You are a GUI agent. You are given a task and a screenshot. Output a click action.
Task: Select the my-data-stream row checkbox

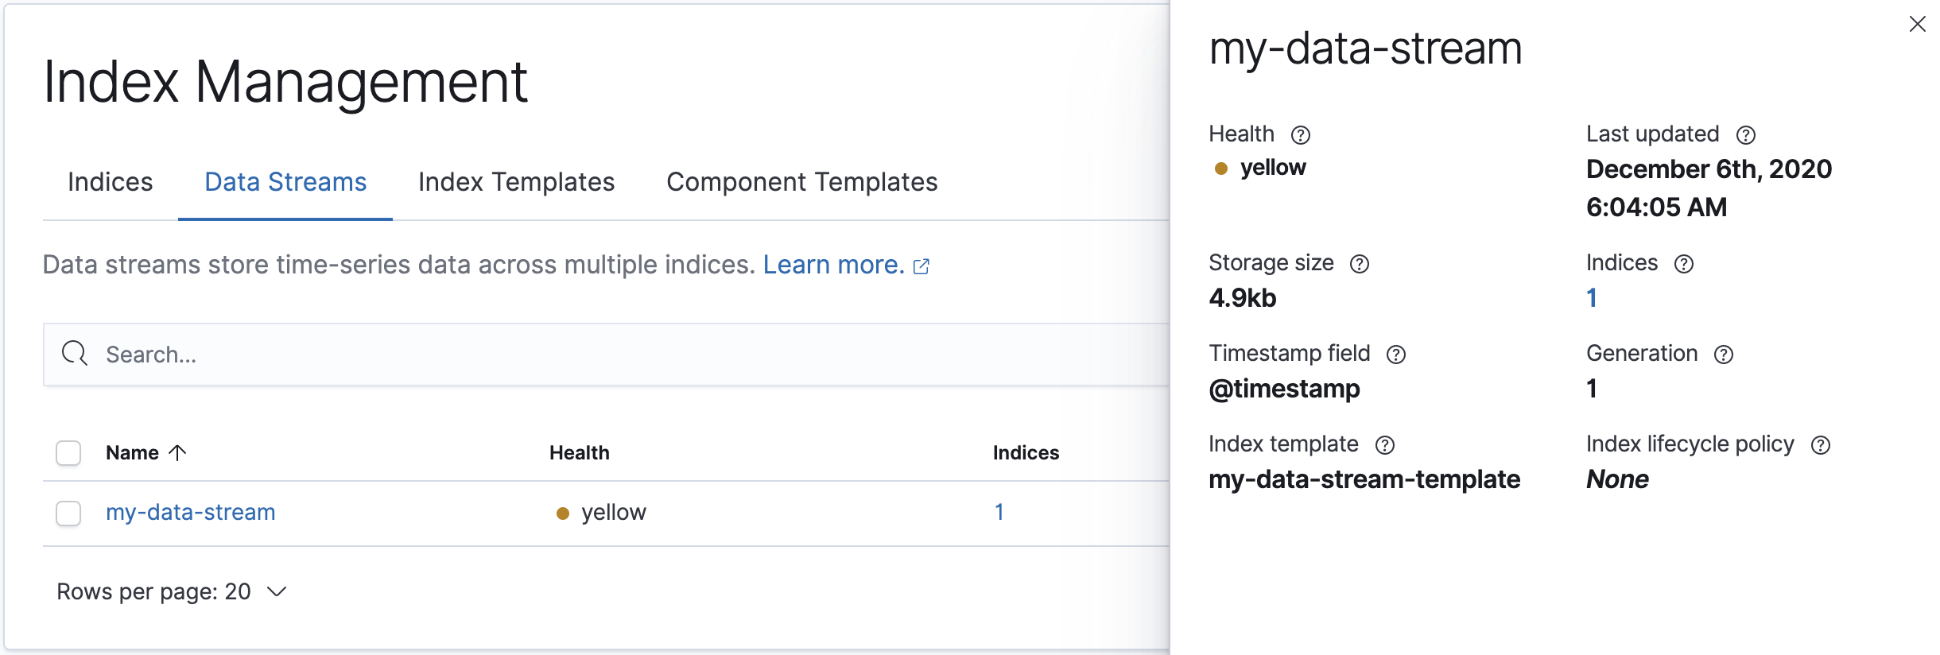[68, 514]
